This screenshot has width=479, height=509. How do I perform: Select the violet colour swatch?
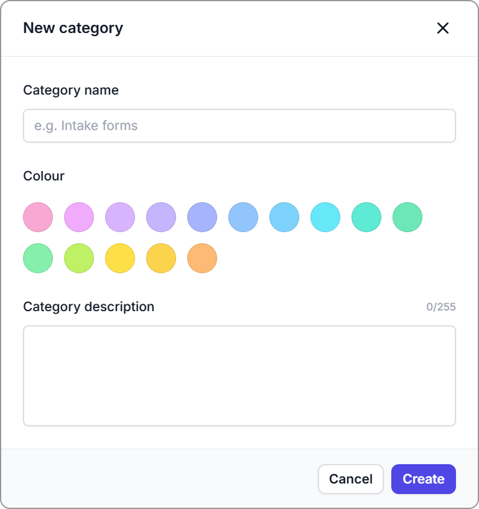coord(161,217)
